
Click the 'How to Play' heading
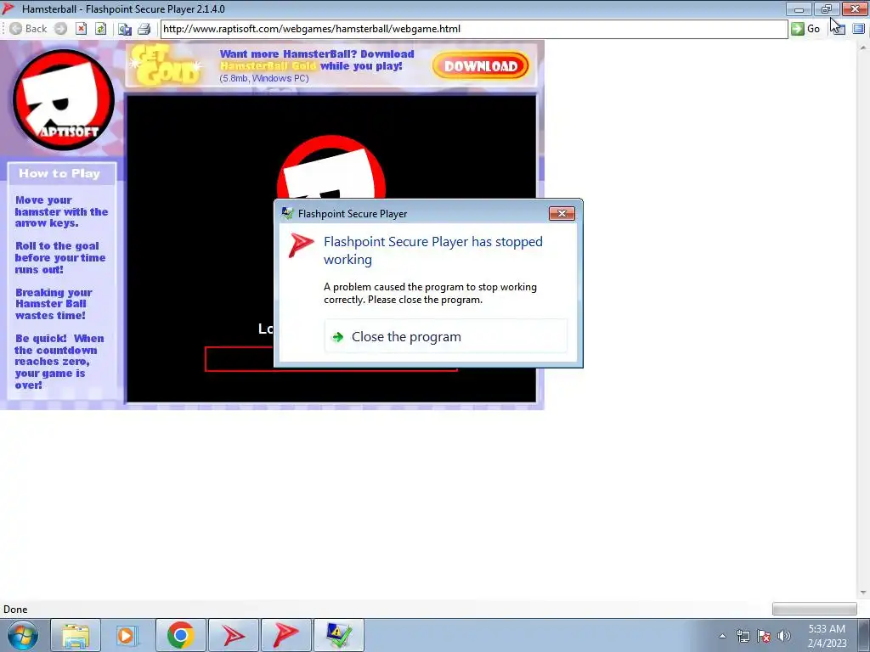coord(59,173)
